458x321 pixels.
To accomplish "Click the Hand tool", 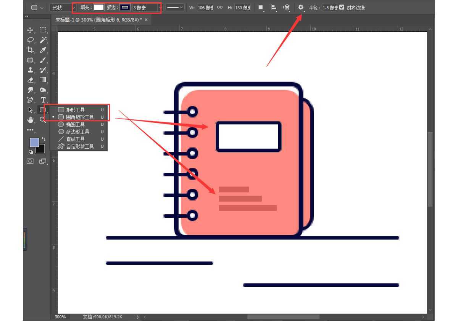I will 31,120.
